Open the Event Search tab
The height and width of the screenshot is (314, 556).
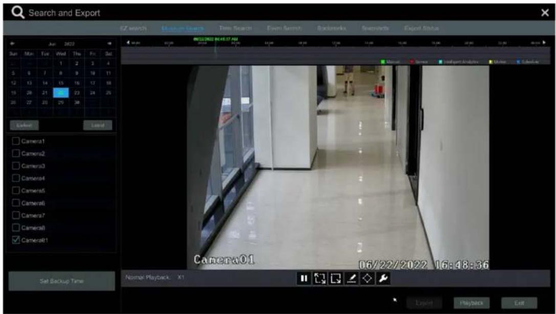coord(284,28)
